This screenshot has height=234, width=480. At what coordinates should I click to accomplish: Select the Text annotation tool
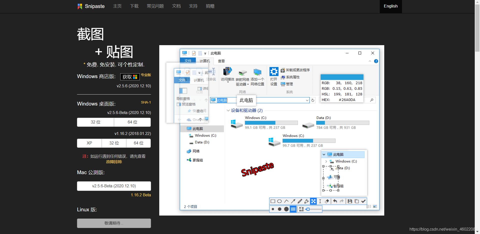point(320,201)
